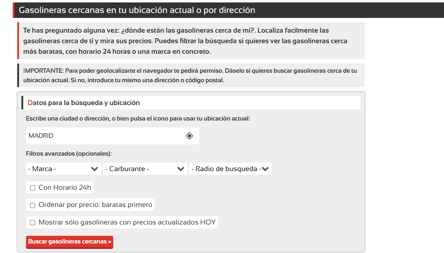
Task: Click the crosshair icon to use current location
Action: coord(189,136)
